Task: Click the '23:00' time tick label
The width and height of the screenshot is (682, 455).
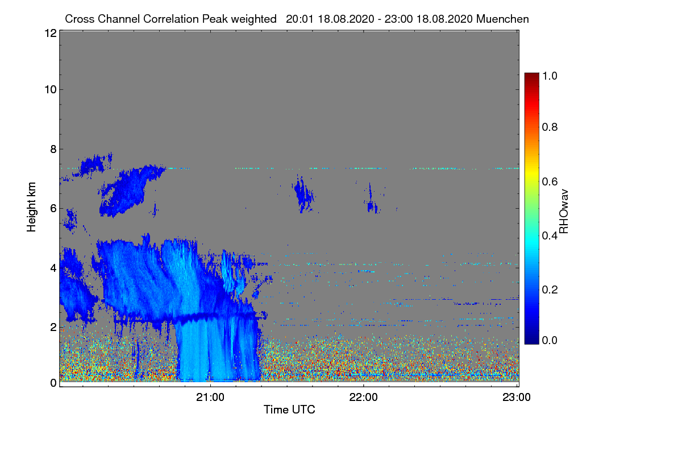Action: tap(517, 397)
